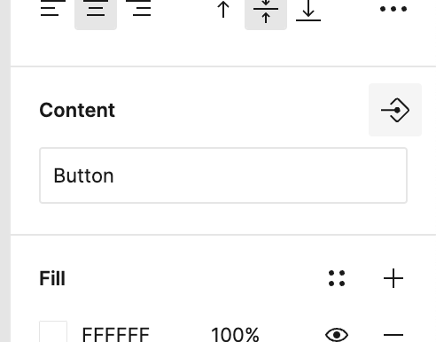Select the text align center icon
Screen dimensions: 436x342
coord(96,11)
